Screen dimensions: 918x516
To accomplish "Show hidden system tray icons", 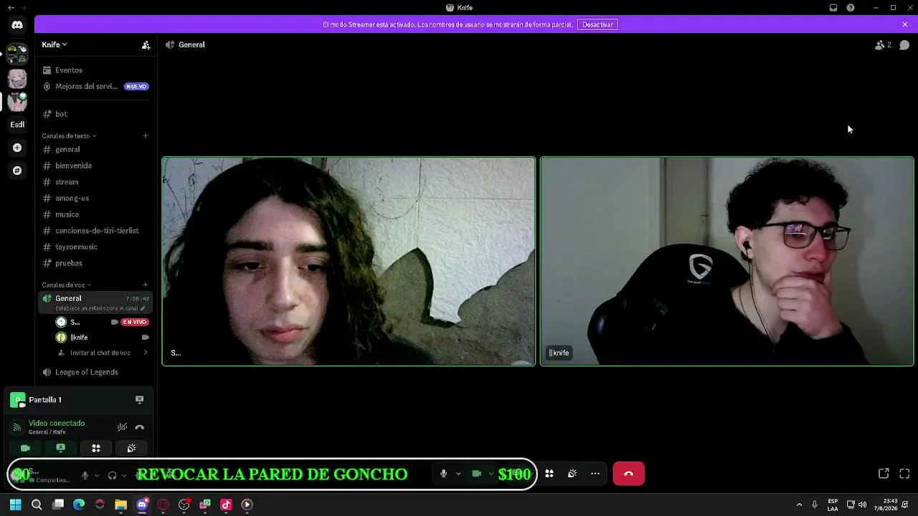I will [x=799, y=505].
